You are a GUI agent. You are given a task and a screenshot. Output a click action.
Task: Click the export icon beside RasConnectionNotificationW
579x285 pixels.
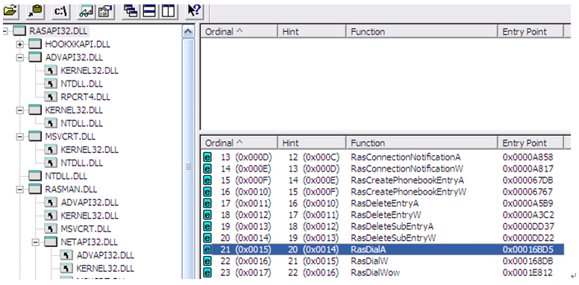click(x=207, y=169)
